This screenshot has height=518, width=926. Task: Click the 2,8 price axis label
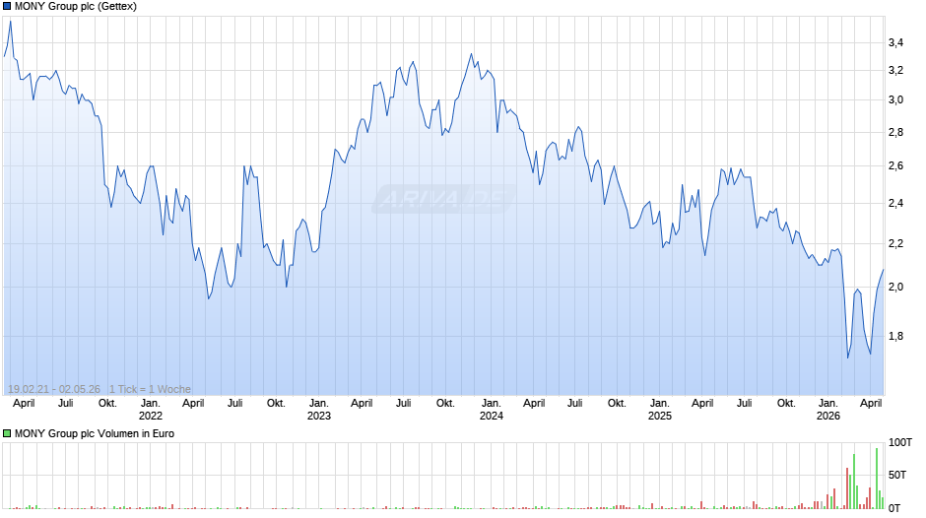895,132
